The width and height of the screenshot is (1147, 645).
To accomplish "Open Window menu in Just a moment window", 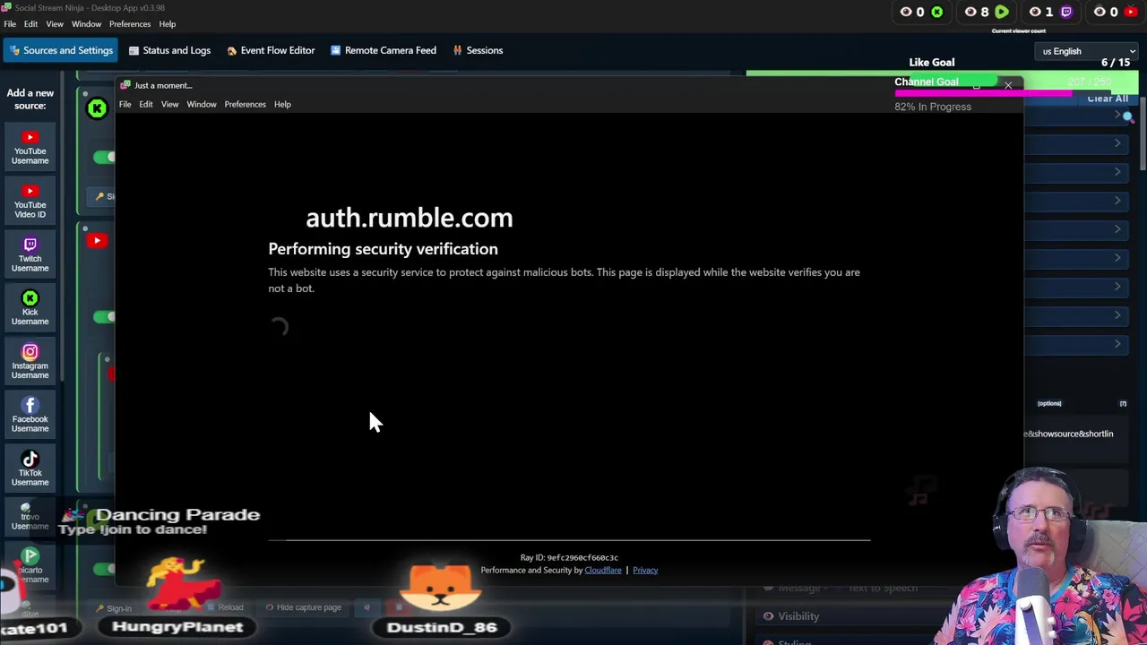I will click(x=202, y=104).
